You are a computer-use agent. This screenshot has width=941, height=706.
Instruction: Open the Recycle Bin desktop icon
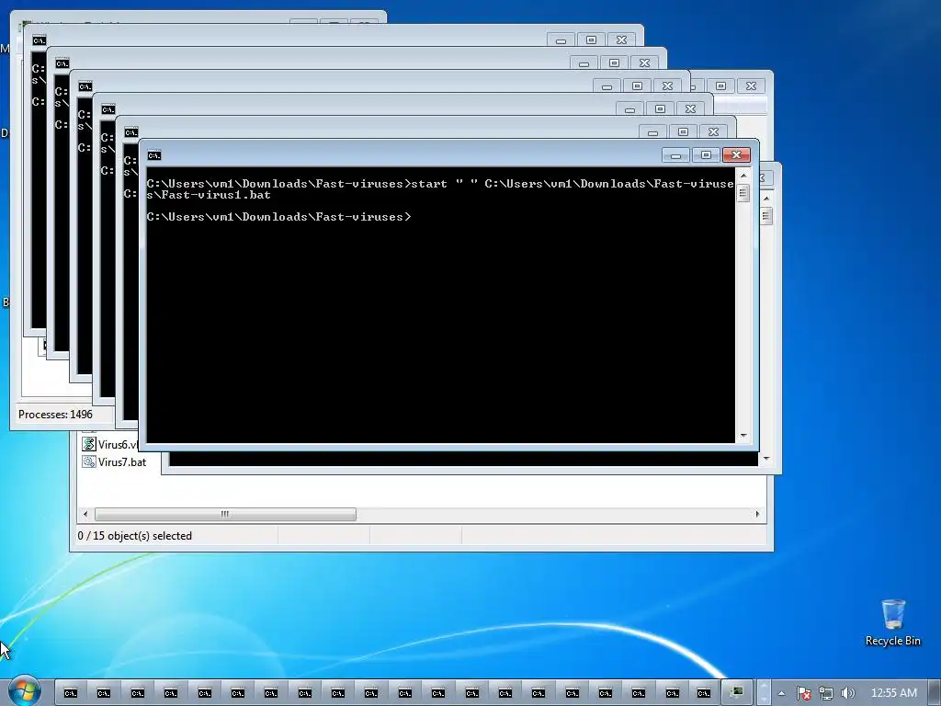click(893, 623)
